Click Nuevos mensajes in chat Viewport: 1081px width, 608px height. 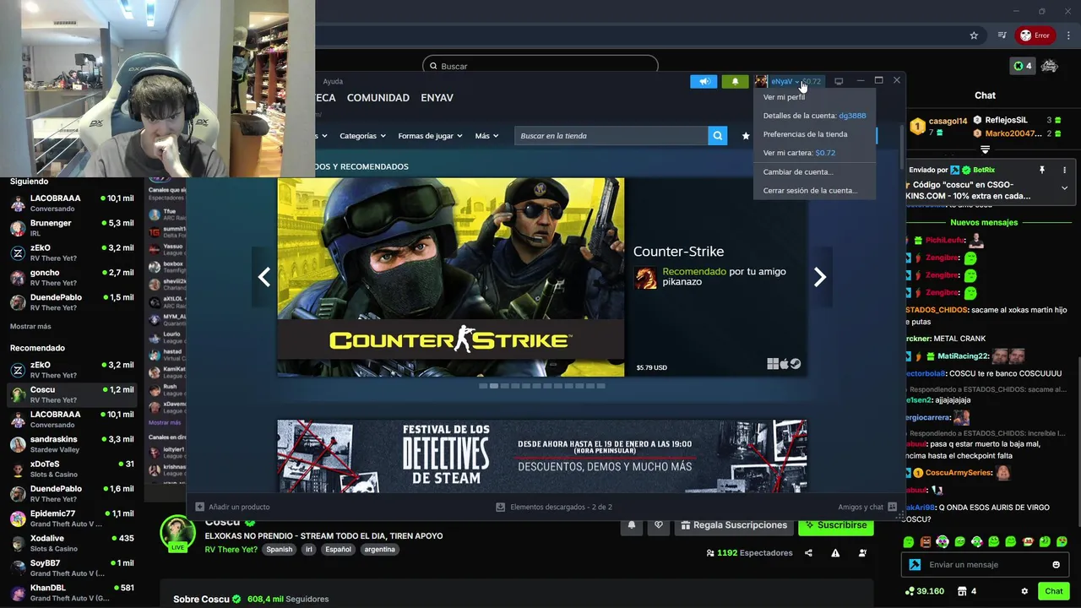pyautogui.click(x=984, y=223)
